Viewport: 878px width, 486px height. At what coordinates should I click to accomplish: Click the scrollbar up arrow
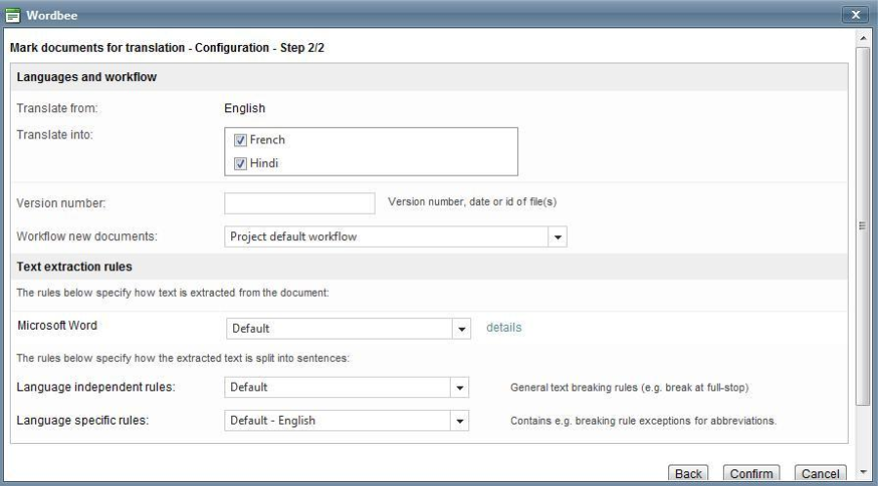(862, 38)
